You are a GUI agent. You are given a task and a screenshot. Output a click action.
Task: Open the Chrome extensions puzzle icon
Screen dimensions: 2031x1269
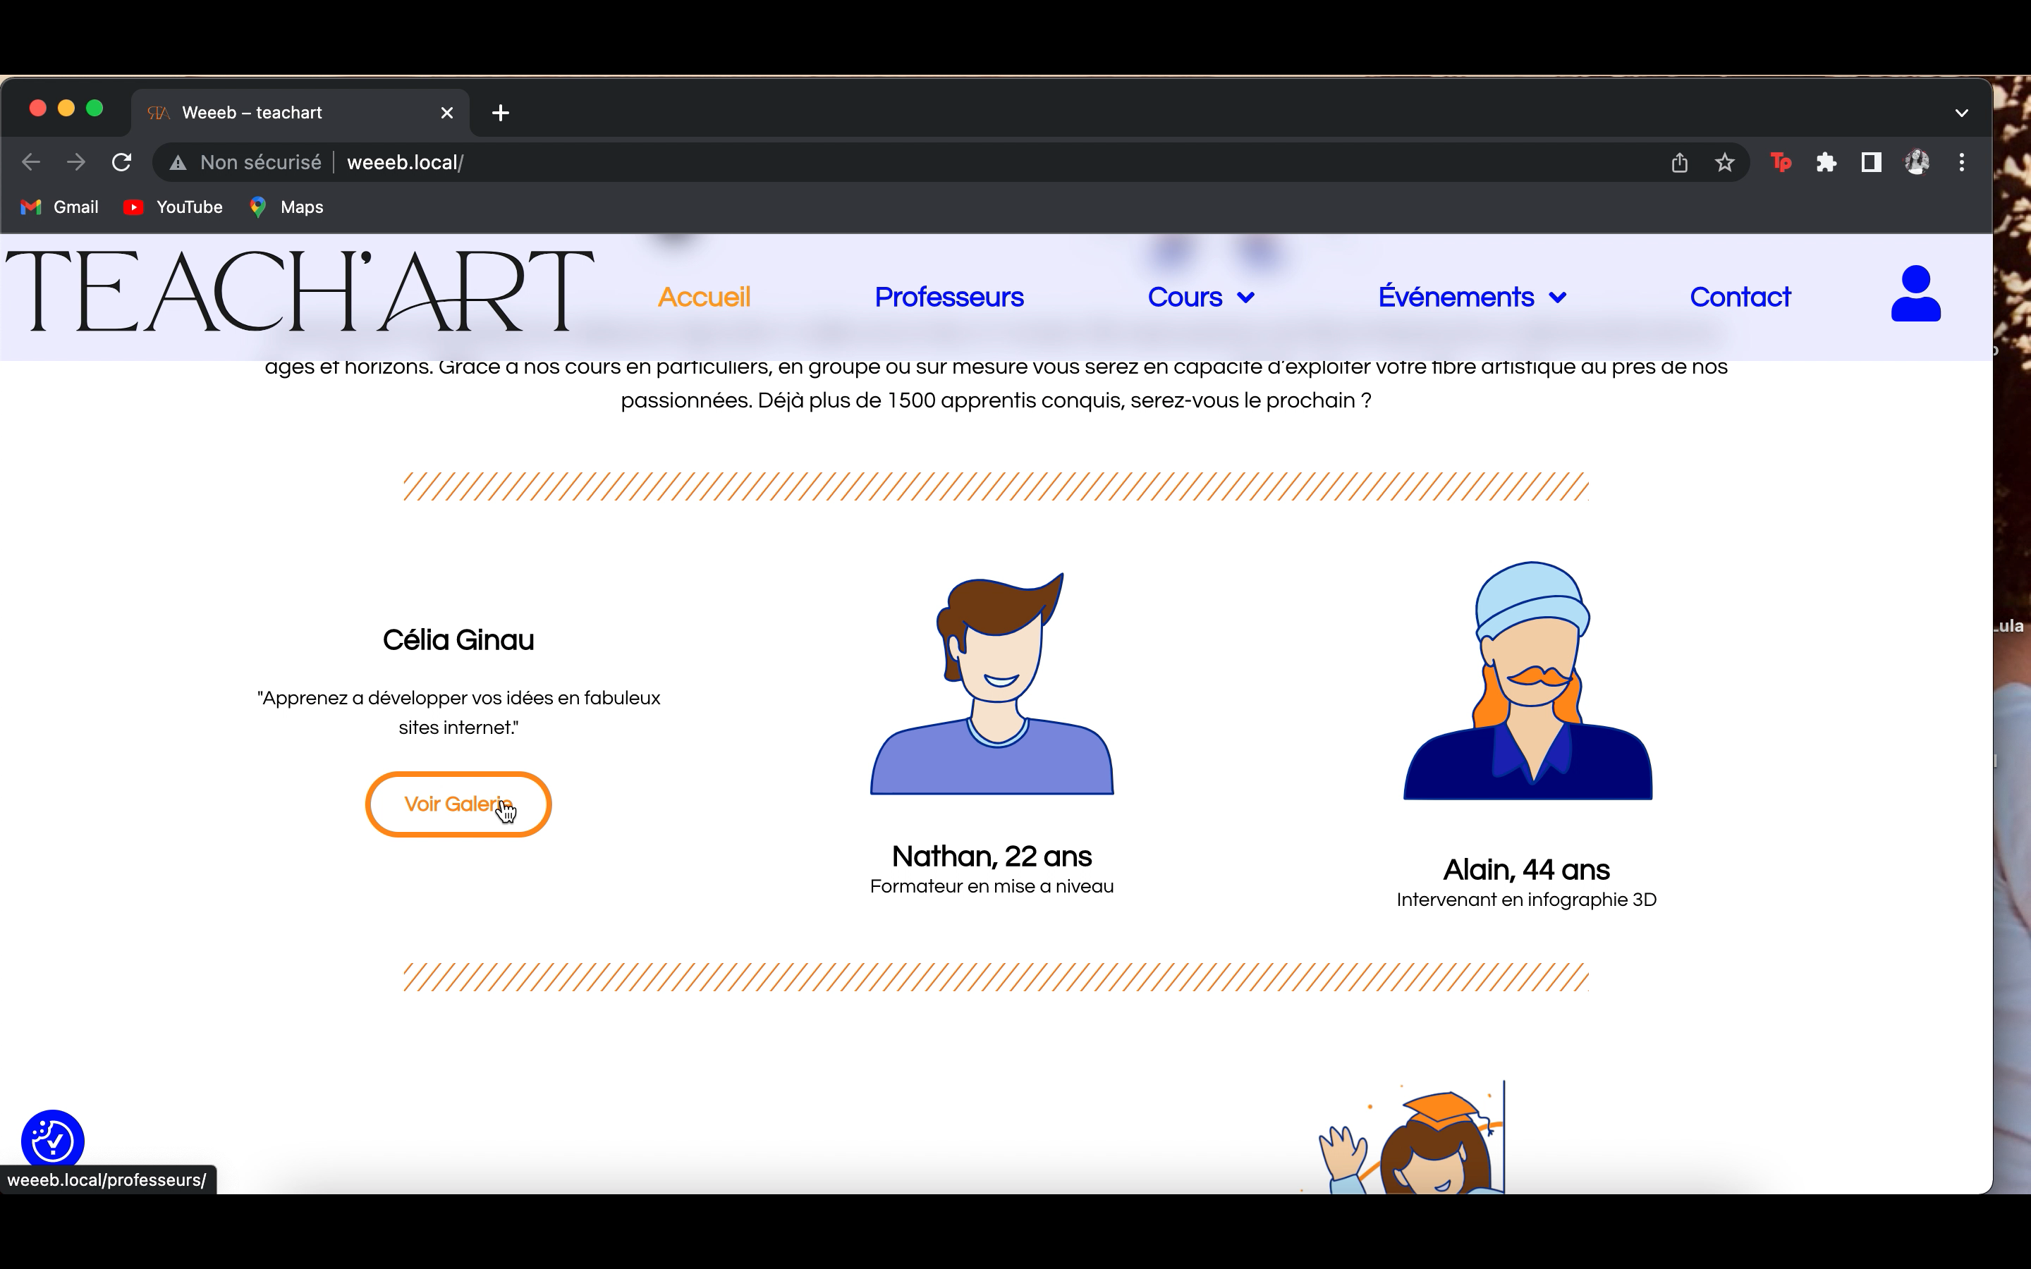1825,163
